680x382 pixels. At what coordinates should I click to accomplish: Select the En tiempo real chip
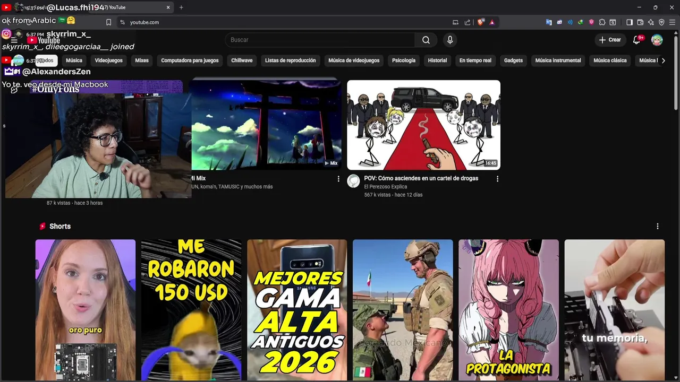475,60
